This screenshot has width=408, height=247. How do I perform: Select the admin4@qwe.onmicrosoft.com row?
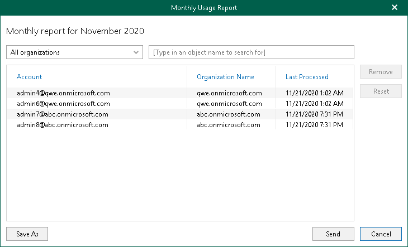[x=63, y=93]
